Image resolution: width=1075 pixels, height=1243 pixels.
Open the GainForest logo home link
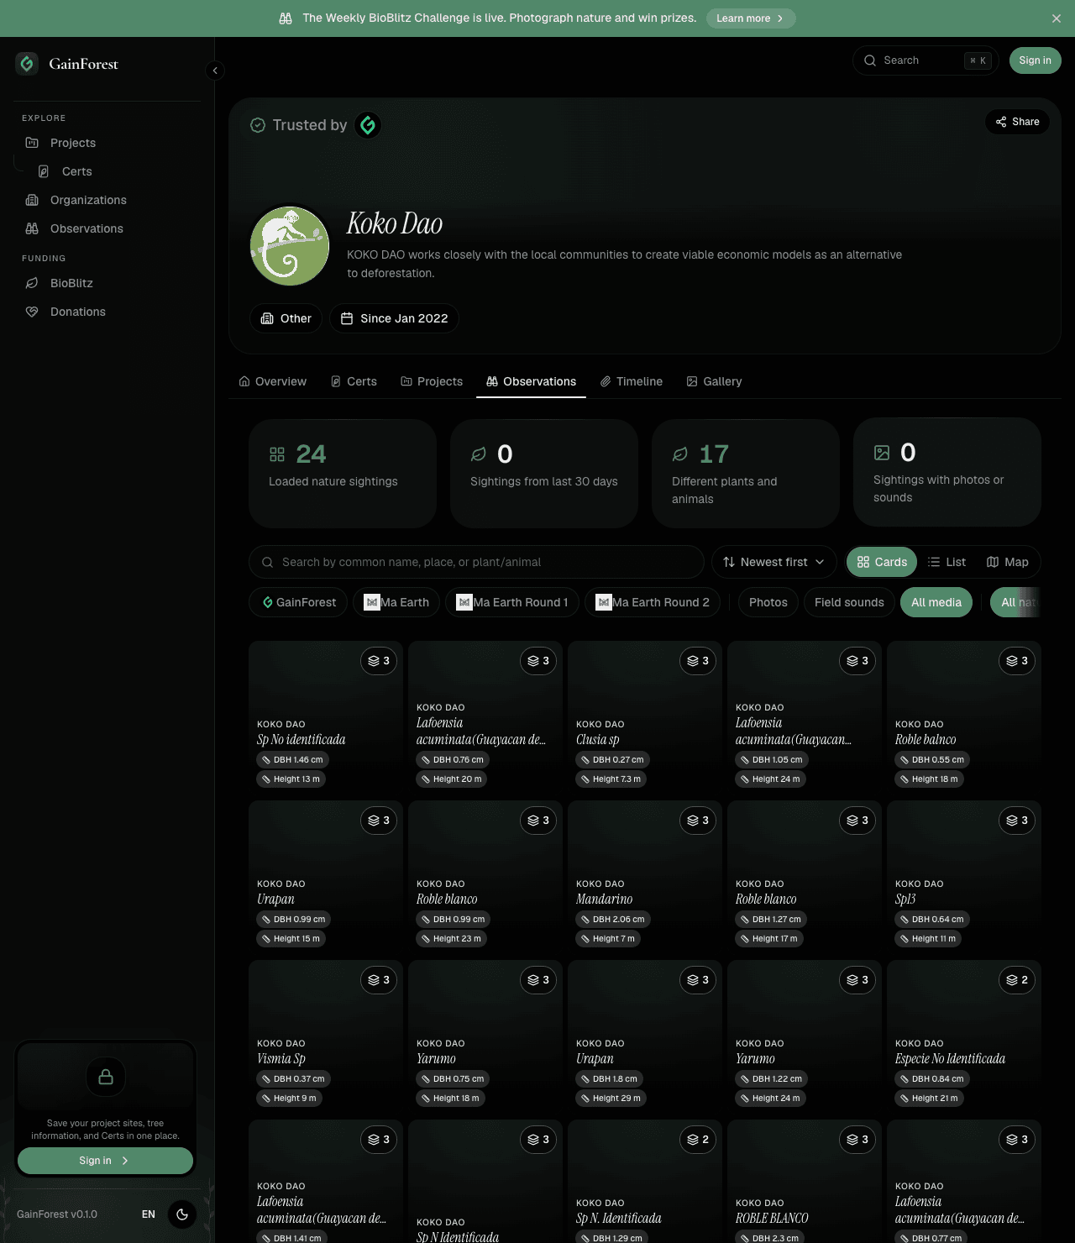[x=67, y=64]
